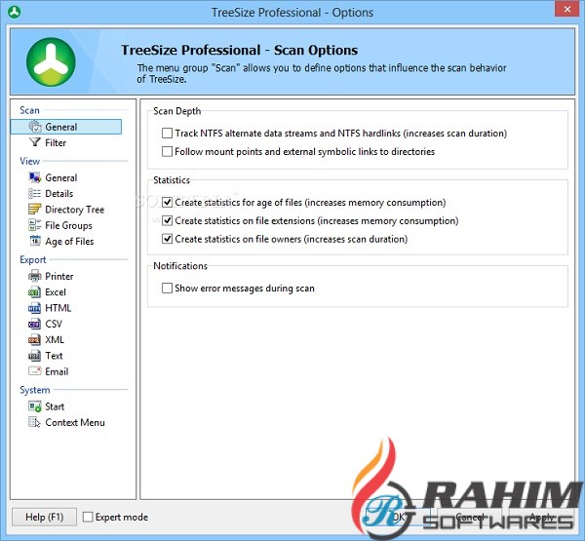
Task: Uncheck statistics on file extensions
Action: point(167,220)
